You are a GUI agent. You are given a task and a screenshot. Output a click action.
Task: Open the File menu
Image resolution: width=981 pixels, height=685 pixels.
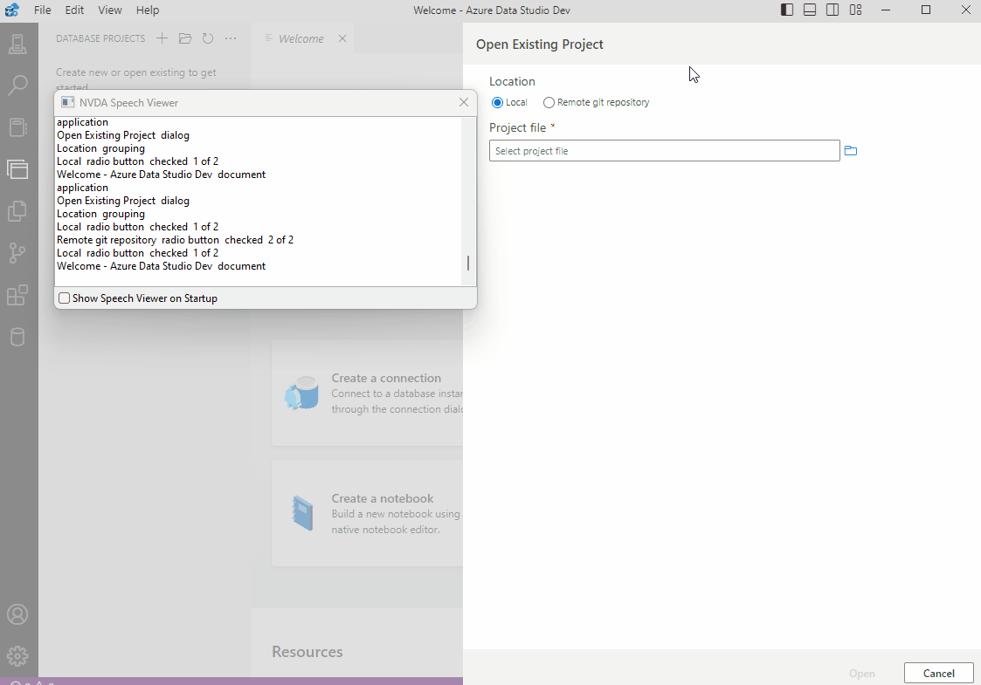tap(43, 10)
